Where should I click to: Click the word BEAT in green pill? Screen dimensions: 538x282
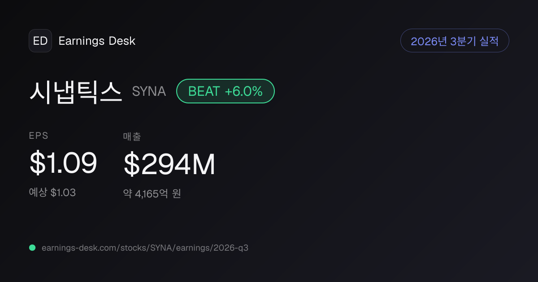[x=204, y=91]
